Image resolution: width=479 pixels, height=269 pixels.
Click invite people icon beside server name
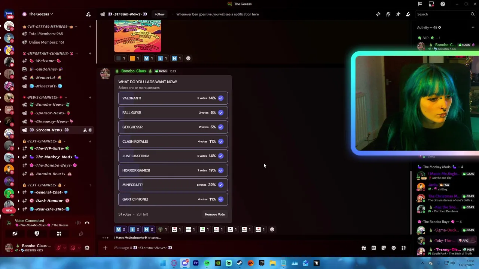[88, 14]
